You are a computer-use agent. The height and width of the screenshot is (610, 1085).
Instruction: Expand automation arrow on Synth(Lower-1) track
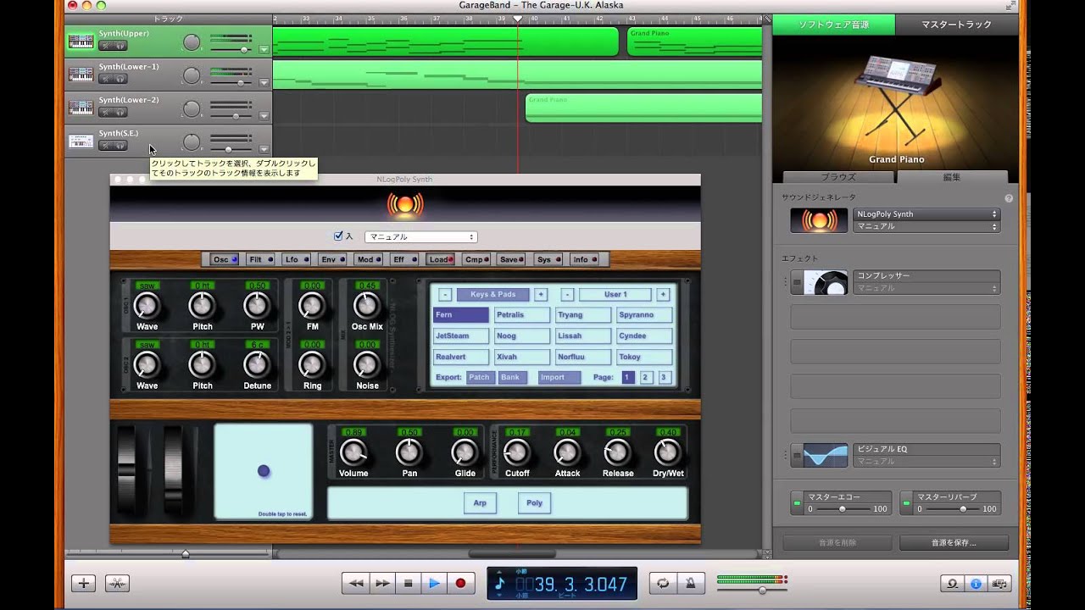point(264,82)
